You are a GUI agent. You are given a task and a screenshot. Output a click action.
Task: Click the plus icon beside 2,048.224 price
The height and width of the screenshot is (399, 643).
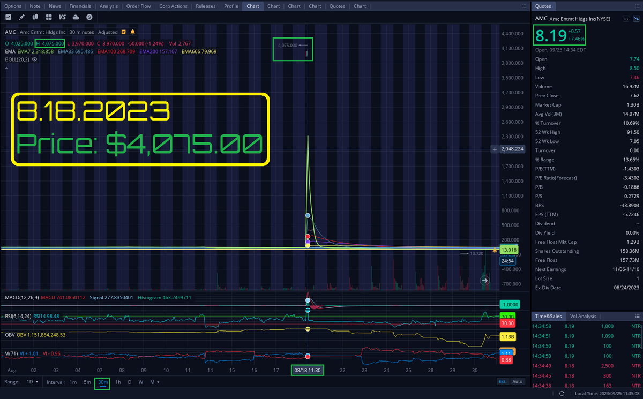tap(494, 149)
